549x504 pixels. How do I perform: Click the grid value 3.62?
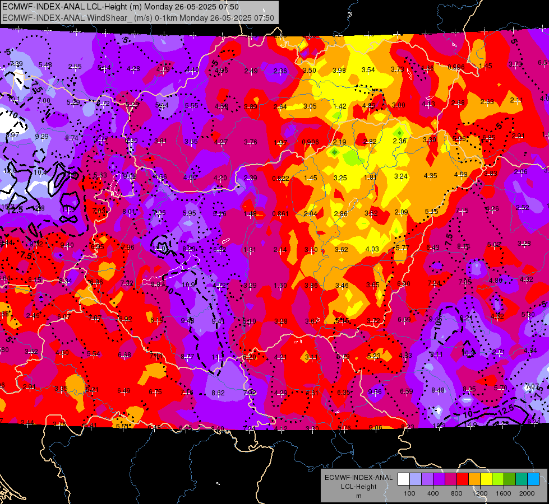click(x=342, y=249)
